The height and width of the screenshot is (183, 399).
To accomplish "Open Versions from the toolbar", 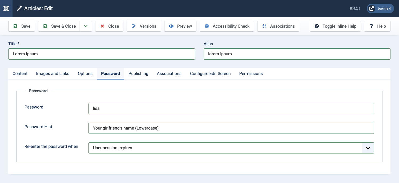I will tap(144, 26).
